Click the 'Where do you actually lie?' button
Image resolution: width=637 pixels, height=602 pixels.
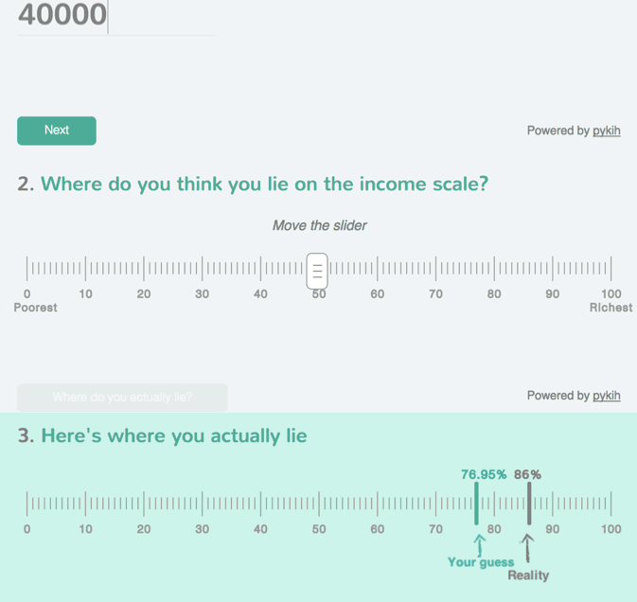pos(122,397)
